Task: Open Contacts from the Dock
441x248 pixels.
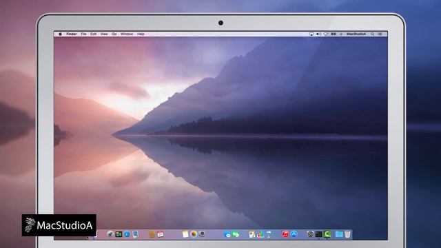Action: coord(152,234)
